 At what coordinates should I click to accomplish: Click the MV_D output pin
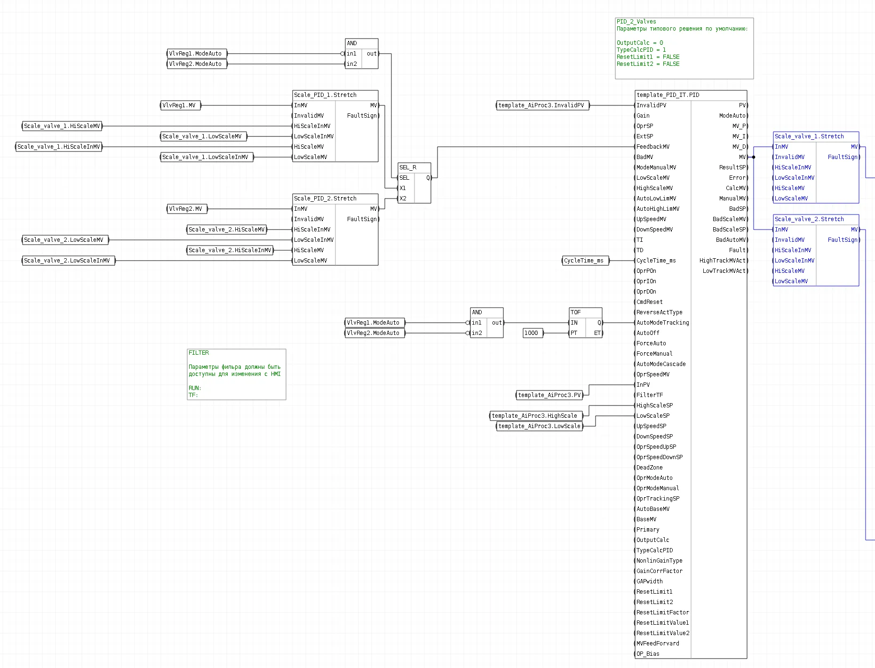coord(740,147)
